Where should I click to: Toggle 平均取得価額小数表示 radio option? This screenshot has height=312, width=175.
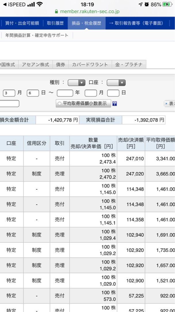coord(60,104)
